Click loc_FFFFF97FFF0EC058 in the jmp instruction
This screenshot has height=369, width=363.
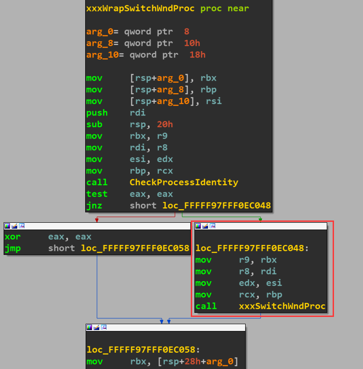(135, 248)
